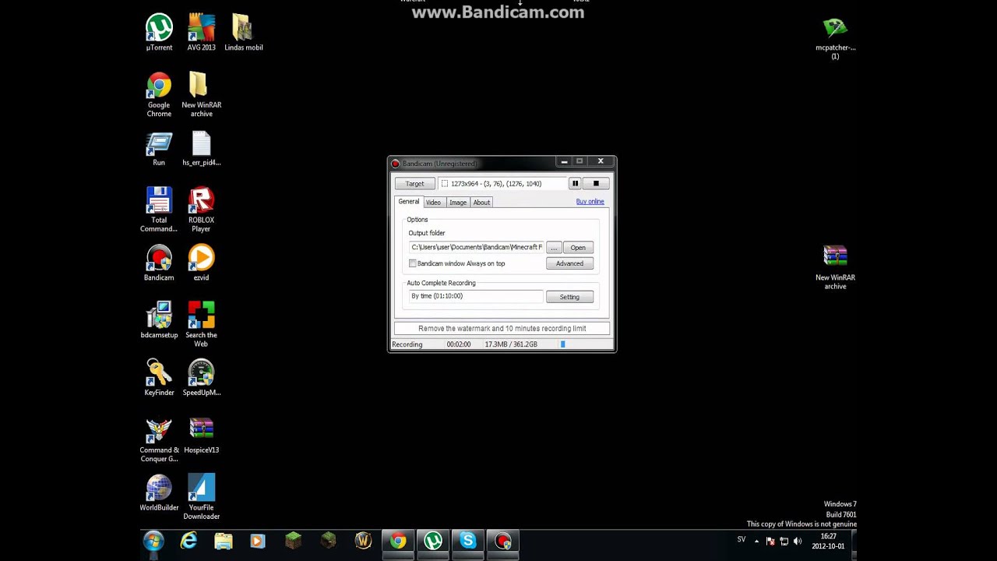Select the WorldBuilder desktop icon
Viewport: 997px width, 561px height.
[159, 493]
